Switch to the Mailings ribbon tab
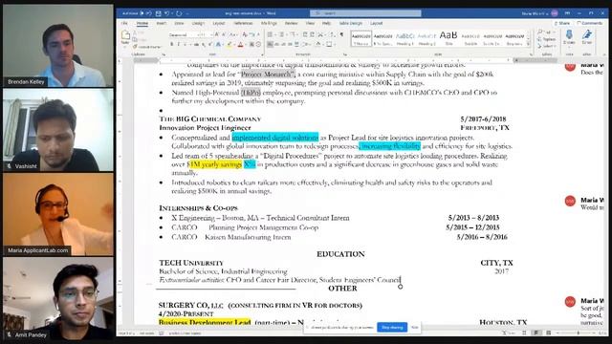The height and width of the screenshot is (344, 612). (269, 23)
